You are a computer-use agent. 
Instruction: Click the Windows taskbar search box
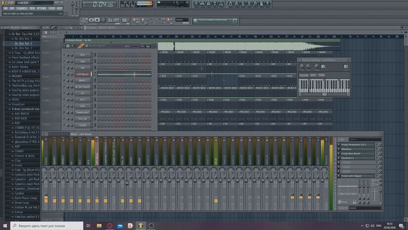click(x=47, y=226)
